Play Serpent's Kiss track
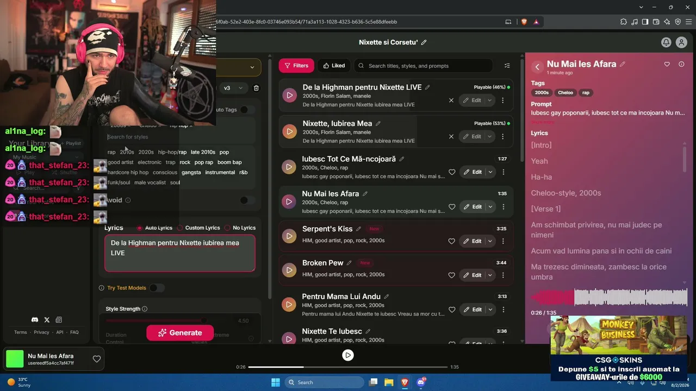The image size is (696, 391). pyautogui.click(x=289, y=236)
